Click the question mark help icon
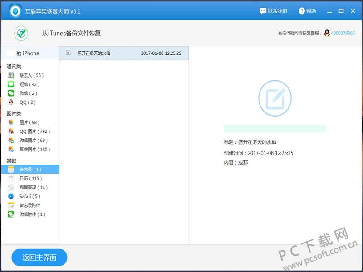 click(x=302, y=11)
